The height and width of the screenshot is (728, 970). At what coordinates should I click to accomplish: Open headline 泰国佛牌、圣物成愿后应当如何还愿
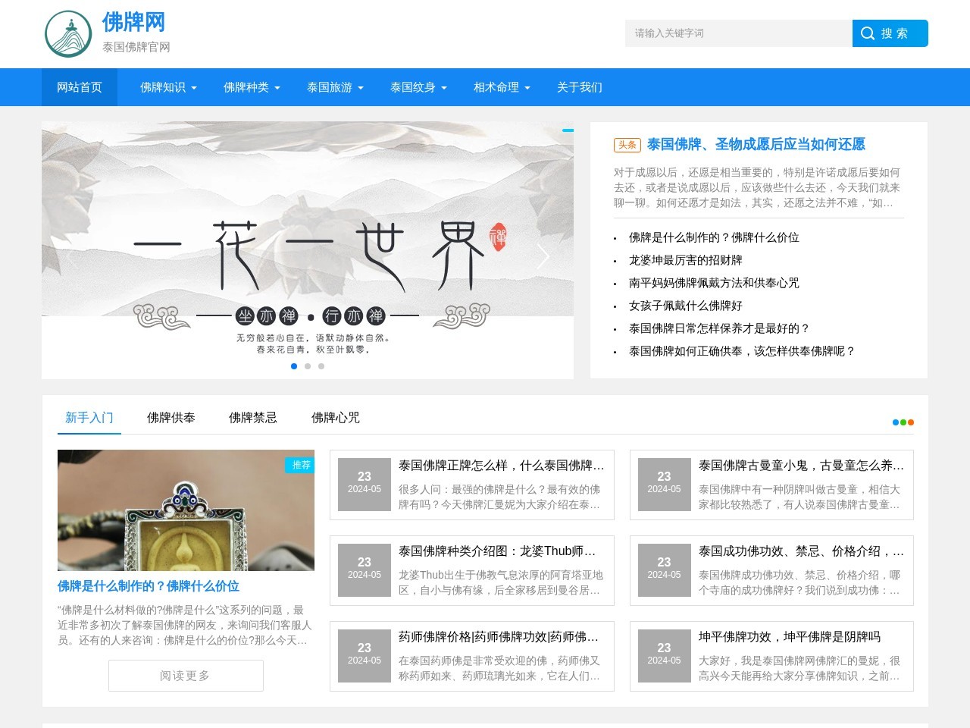click(756, 145)
